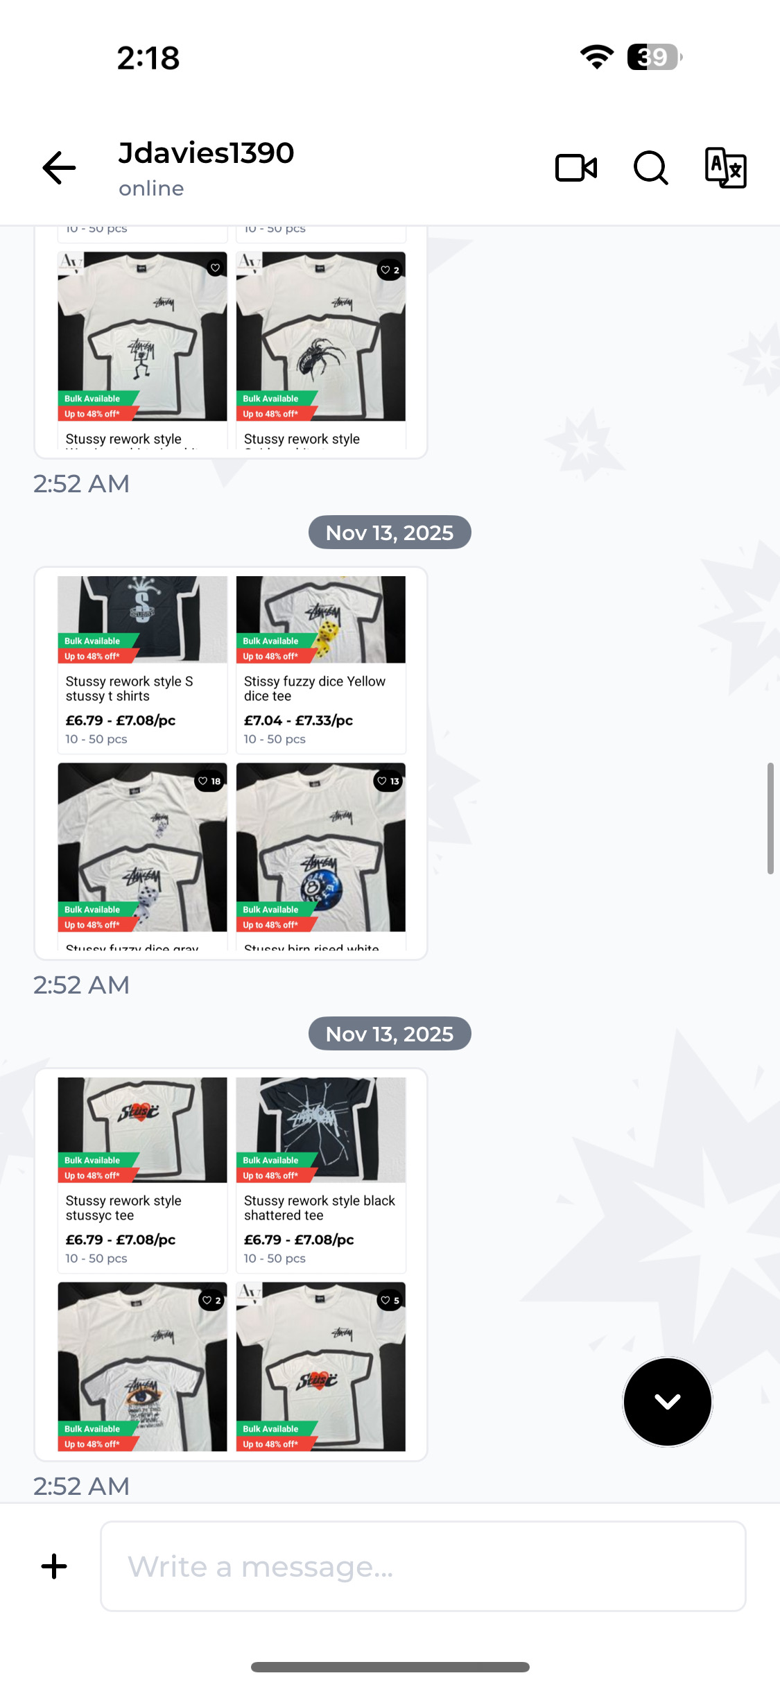Tap the heart on the eye graphic tee
The image size is (780, 1689).
point(211,1301)
